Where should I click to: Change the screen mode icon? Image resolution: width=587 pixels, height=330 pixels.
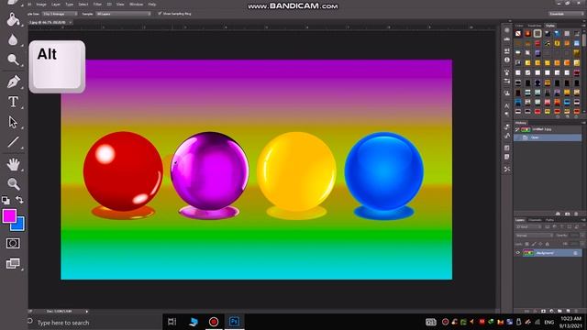pos(13,263)
